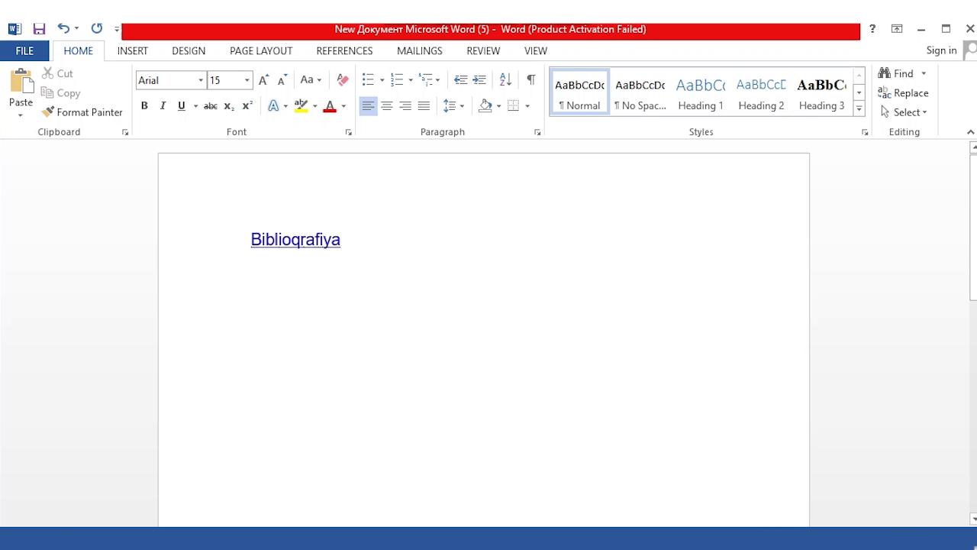Apply the Heading 1 style thumbnail

[x=700, y=92]
